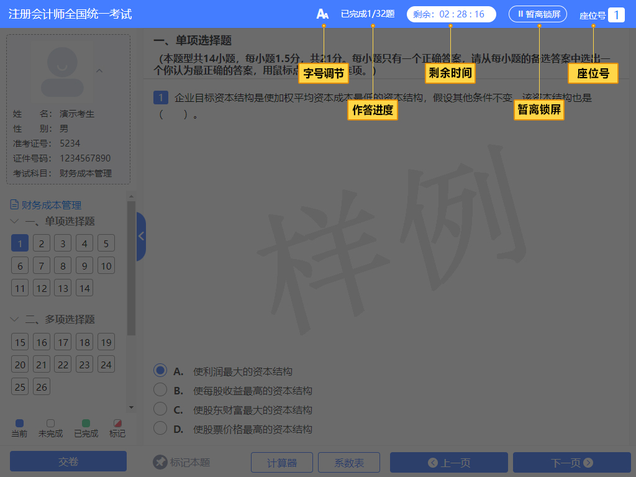Click the 交卷 submit button

68,461
